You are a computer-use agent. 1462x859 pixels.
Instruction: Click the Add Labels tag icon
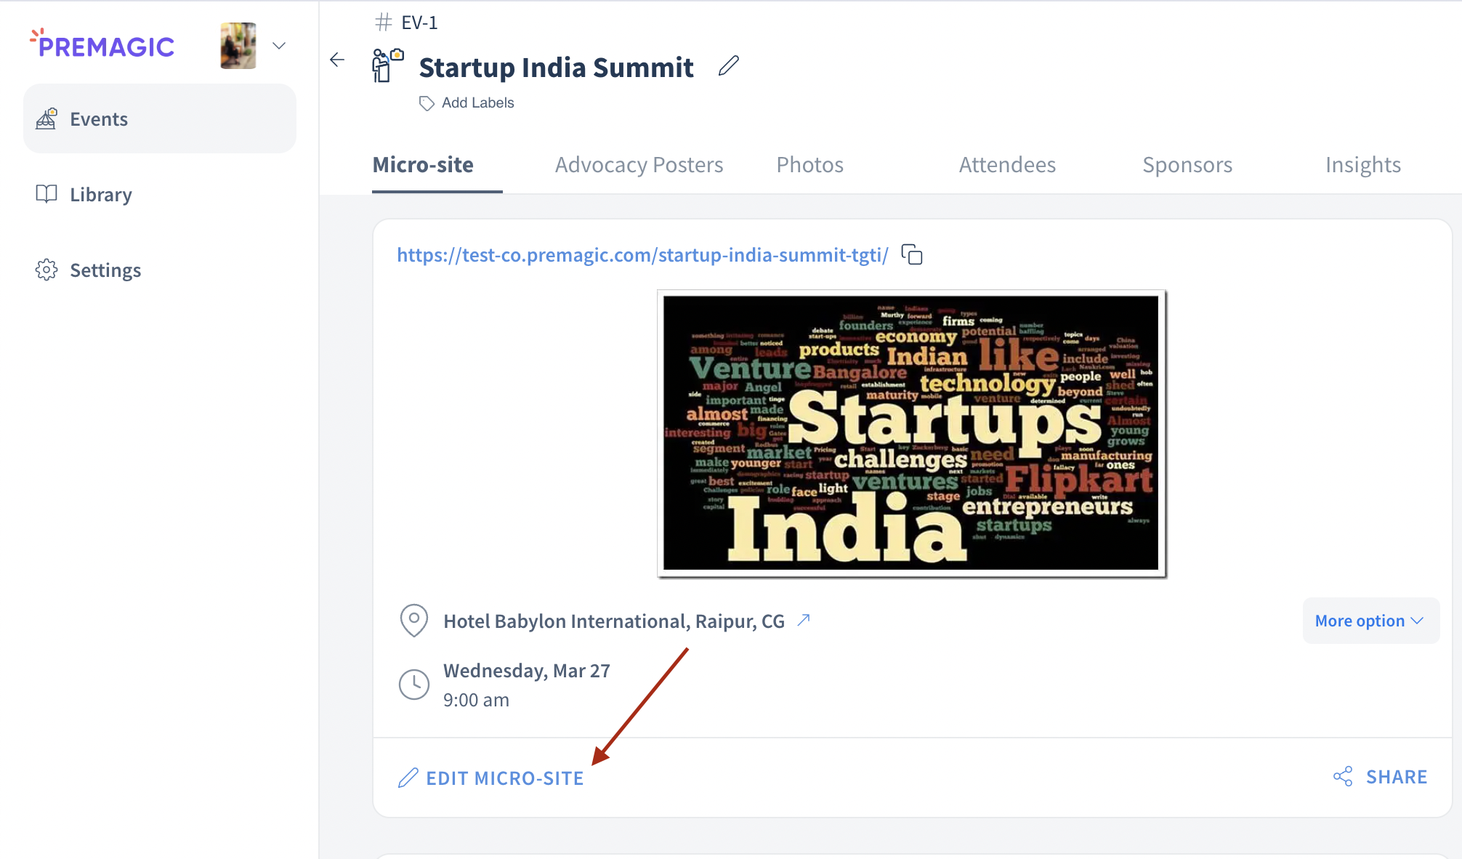[427, 103]
